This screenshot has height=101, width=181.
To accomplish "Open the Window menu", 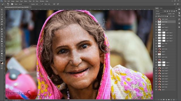I will tap(42, 1).
